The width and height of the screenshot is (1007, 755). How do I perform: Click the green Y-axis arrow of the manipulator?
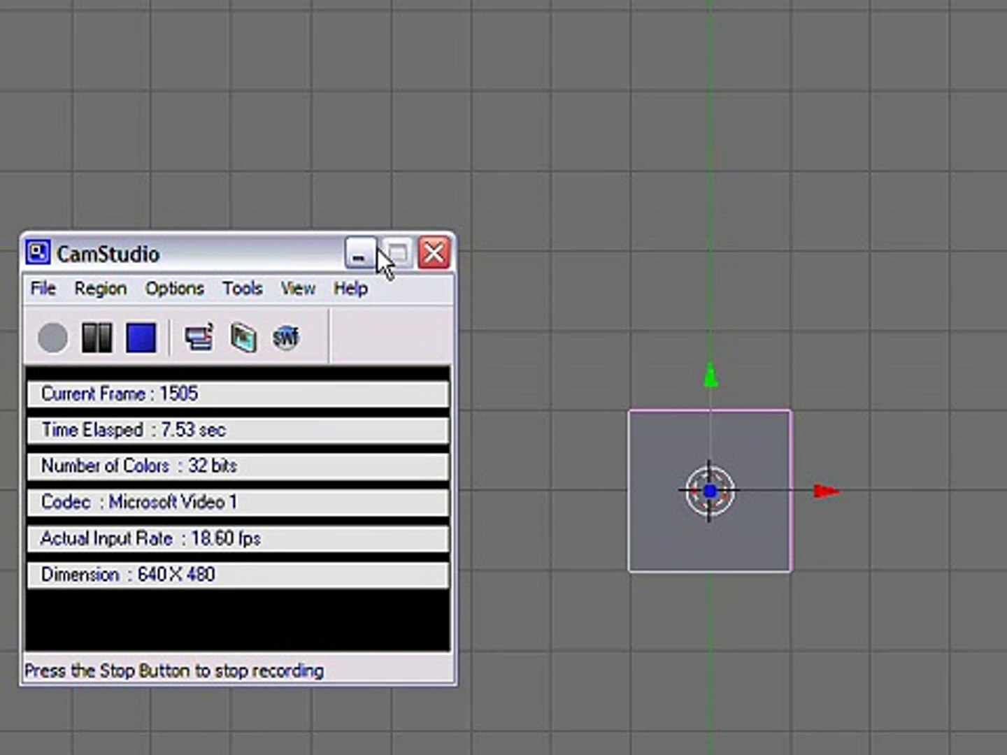pyautogui.click(x=710, y=375)
